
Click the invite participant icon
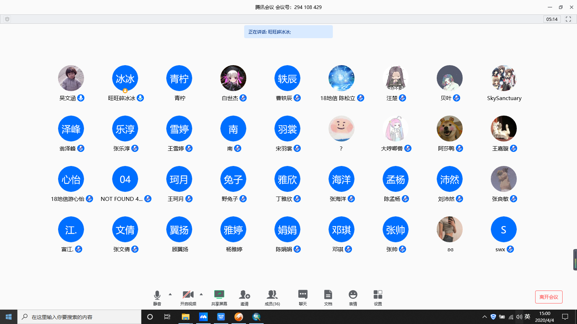pyautogui.click(x=245, y=295)
